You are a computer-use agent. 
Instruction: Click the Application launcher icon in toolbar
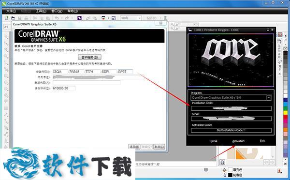[103, 18]
